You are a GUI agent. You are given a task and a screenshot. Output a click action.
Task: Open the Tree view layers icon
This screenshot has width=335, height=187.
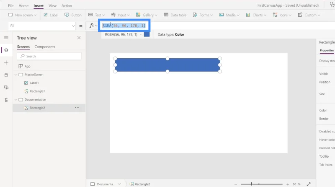[x=6, y=50]
